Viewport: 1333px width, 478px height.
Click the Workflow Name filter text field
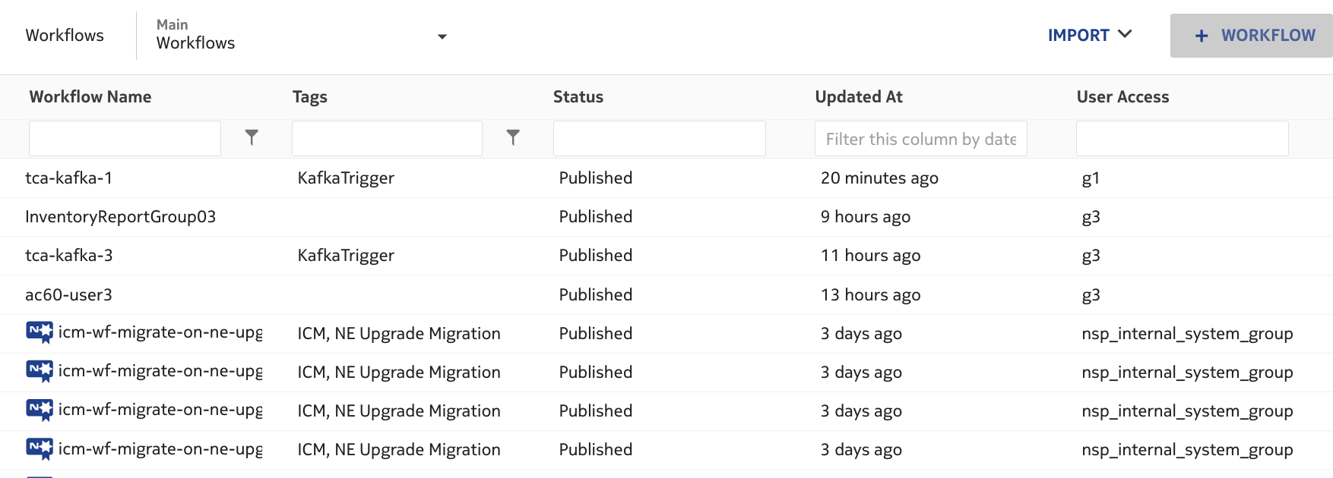click(125, 139)
